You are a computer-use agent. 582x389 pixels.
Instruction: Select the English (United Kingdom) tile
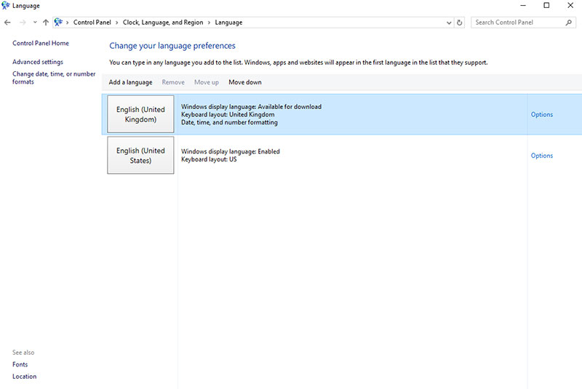tap(140, 114)
